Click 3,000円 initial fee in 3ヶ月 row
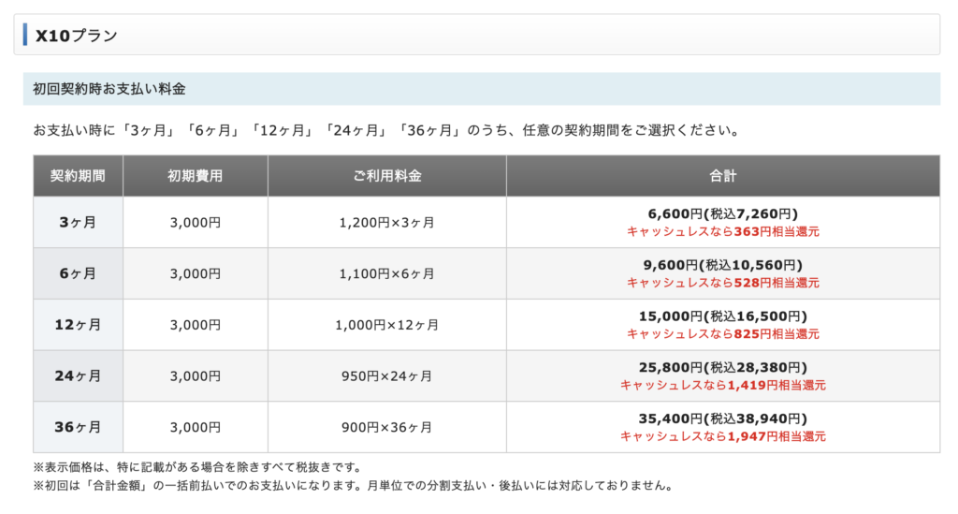958x514 pixels. tap(196, 223)
